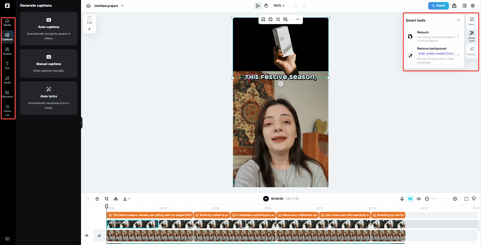
Task: Choose the Manual captions option
Action: click(49, 63)
